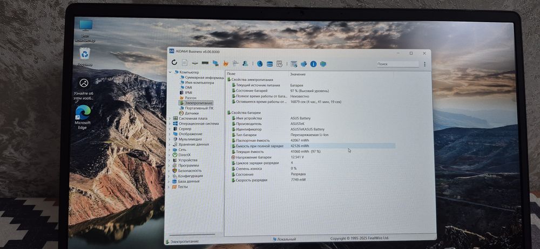This screenshot has width=540, height=249.
Task: Open the memory stick benchmark toolbar icon
Action: coord(205,63)
